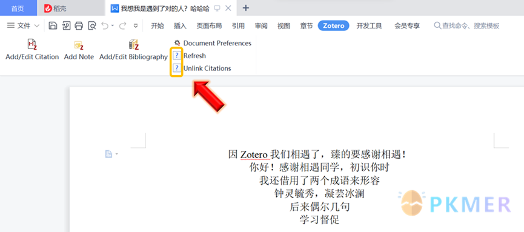Click the line 后来偶尔几句
Viewport: 524px width, 232px height.
tap(319, 207)
